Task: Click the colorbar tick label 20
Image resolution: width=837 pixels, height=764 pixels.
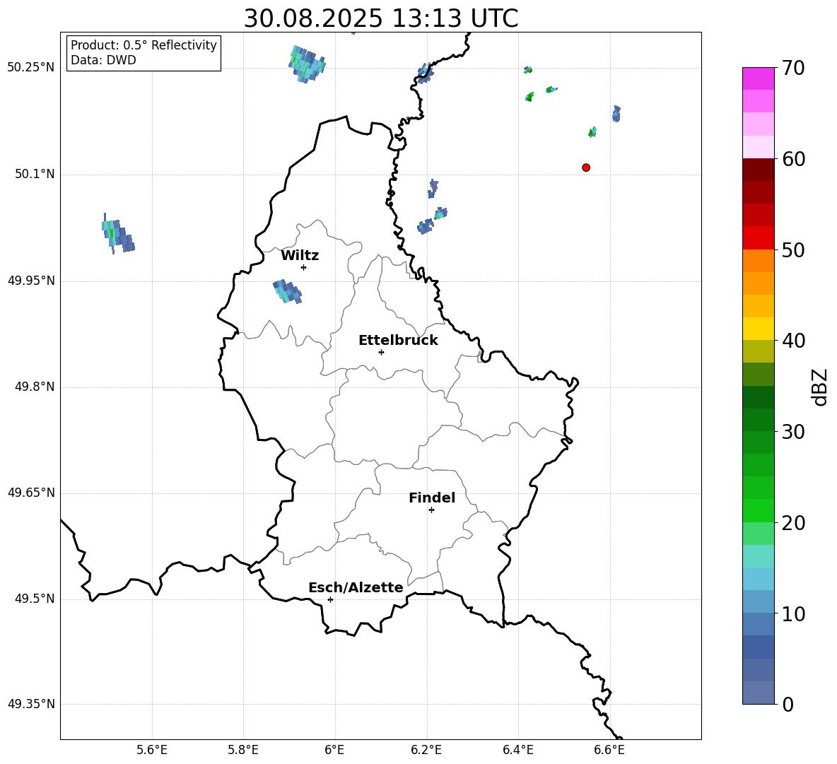Action: pos(793,523)
